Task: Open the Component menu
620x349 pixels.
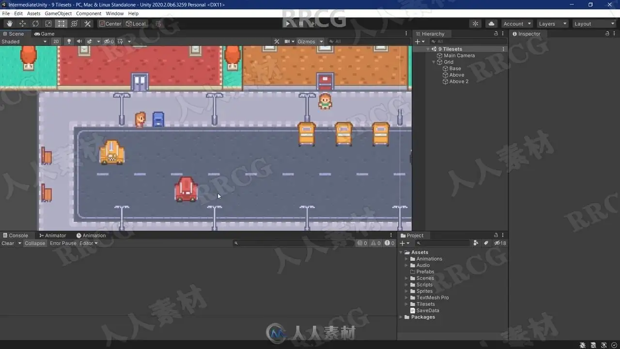Action: pos(89,14)
